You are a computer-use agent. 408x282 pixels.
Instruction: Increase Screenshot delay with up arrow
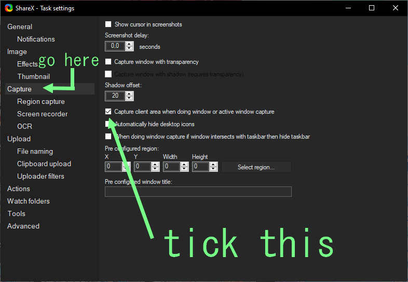tap(129, 44)
